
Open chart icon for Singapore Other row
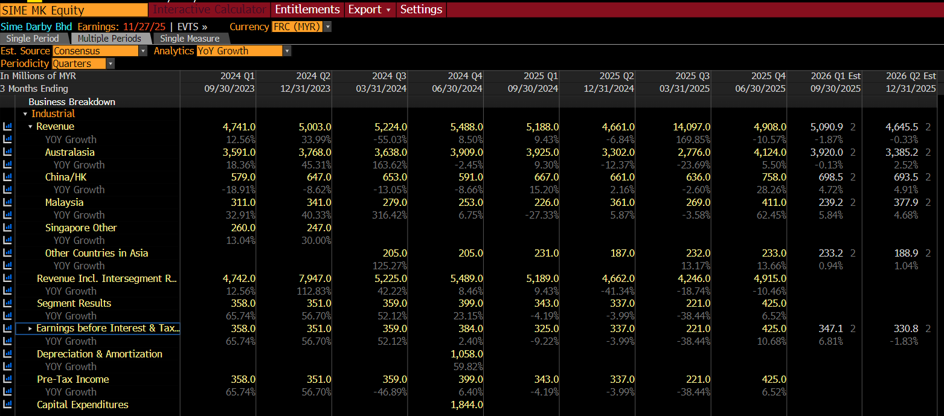point(7,228)
